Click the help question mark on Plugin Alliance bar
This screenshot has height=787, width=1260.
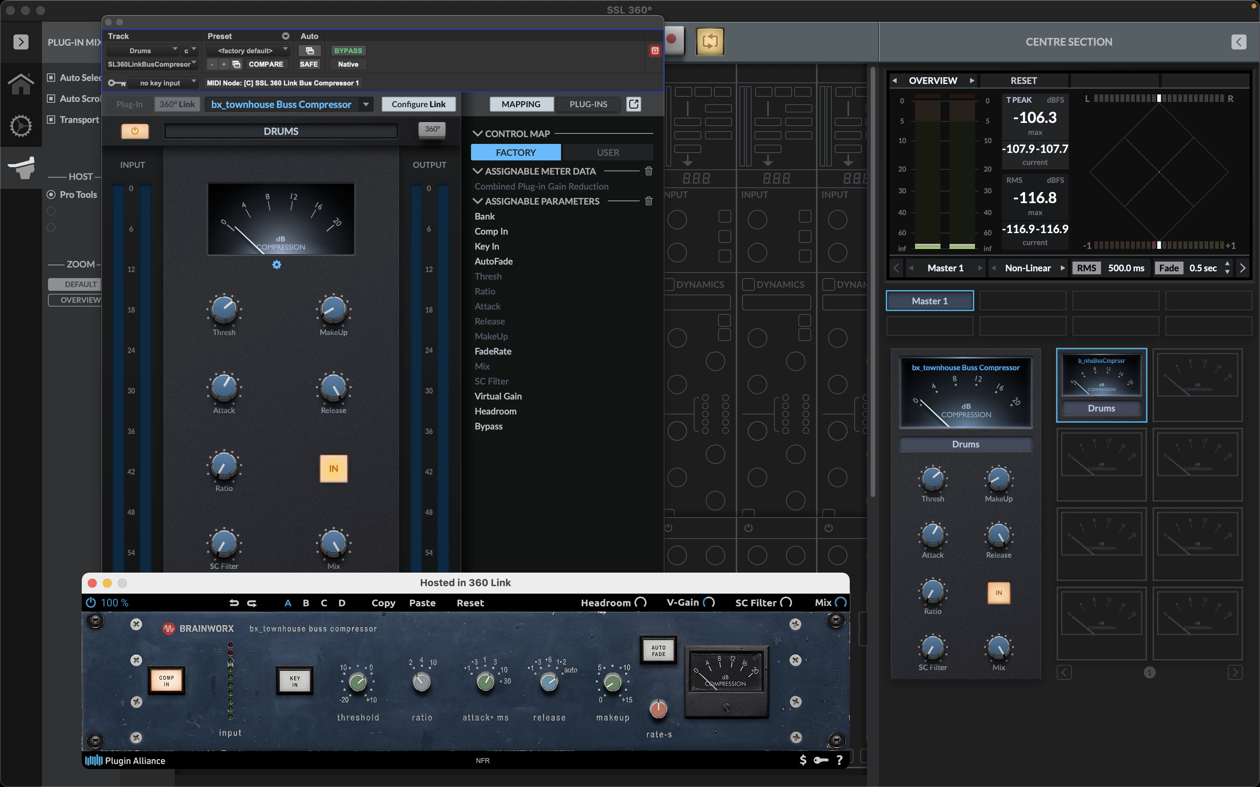tap(839, 760)
